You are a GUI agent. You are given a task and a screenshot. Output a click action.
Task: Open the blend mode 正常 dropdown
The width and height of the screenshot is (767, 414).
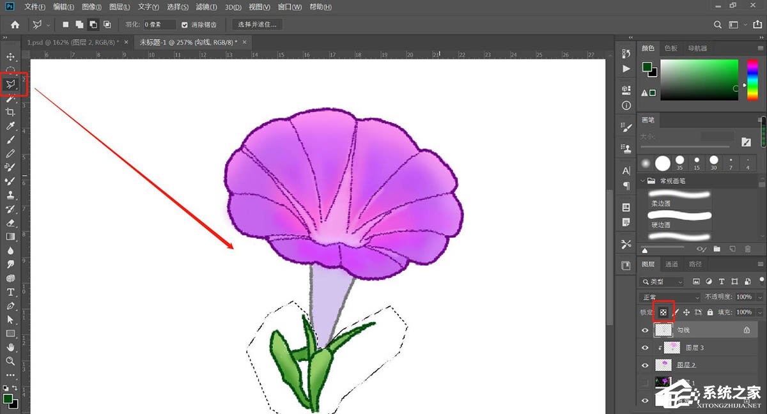point(670,297)
